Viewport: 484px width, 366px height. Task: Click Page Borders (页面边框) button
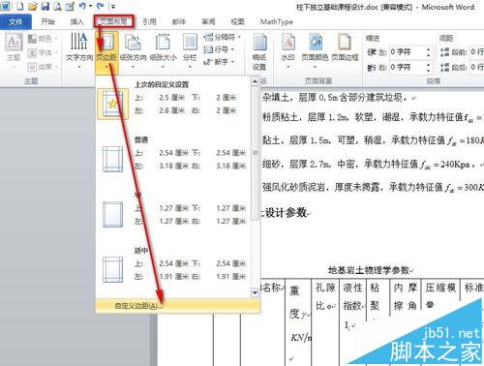click(x=345, y=47)
